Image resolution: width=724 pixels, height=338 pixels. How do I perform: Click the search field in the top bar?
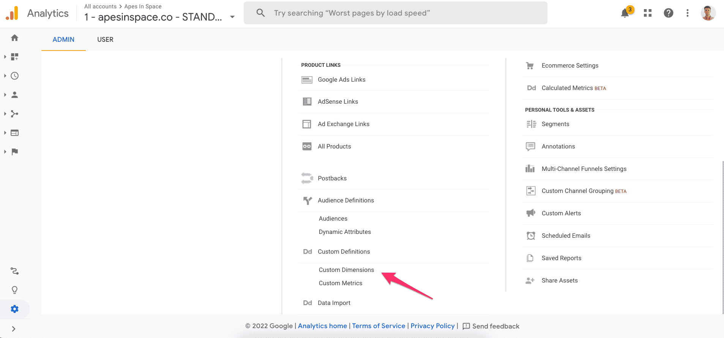395,13
